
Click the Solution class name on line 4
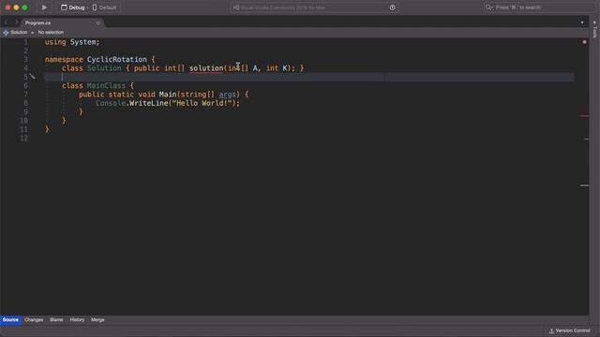point(104,68)
